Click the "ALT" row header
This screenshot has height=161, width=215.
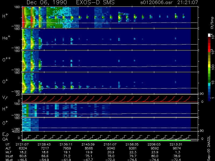click(x=8, y=148)
